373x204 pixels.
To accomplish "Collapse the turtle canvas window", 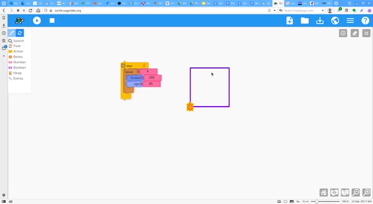I will coord(366,33).
